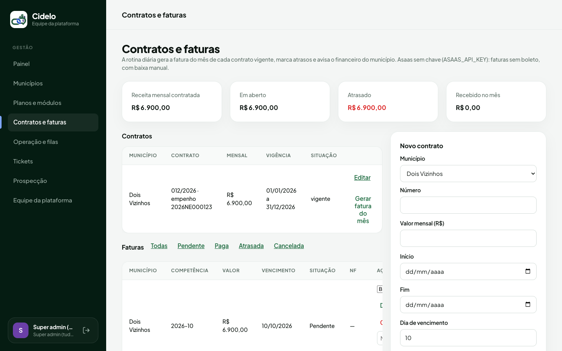Click the COMPETÊNCIA column header

[x=190, y=271]
